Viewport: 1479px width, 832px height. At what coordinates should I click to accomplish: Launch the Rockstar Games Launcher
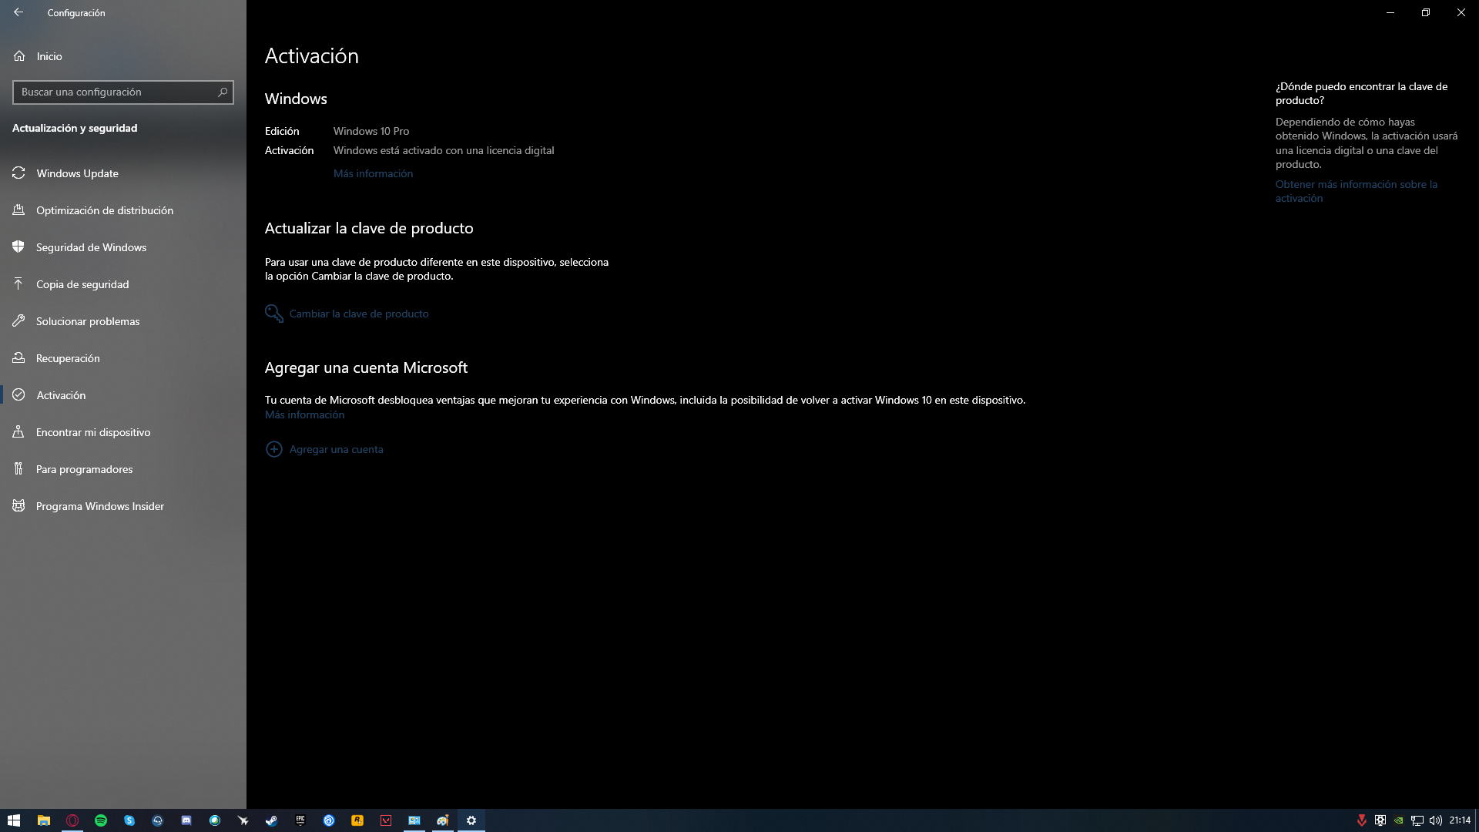coord(357,820)
